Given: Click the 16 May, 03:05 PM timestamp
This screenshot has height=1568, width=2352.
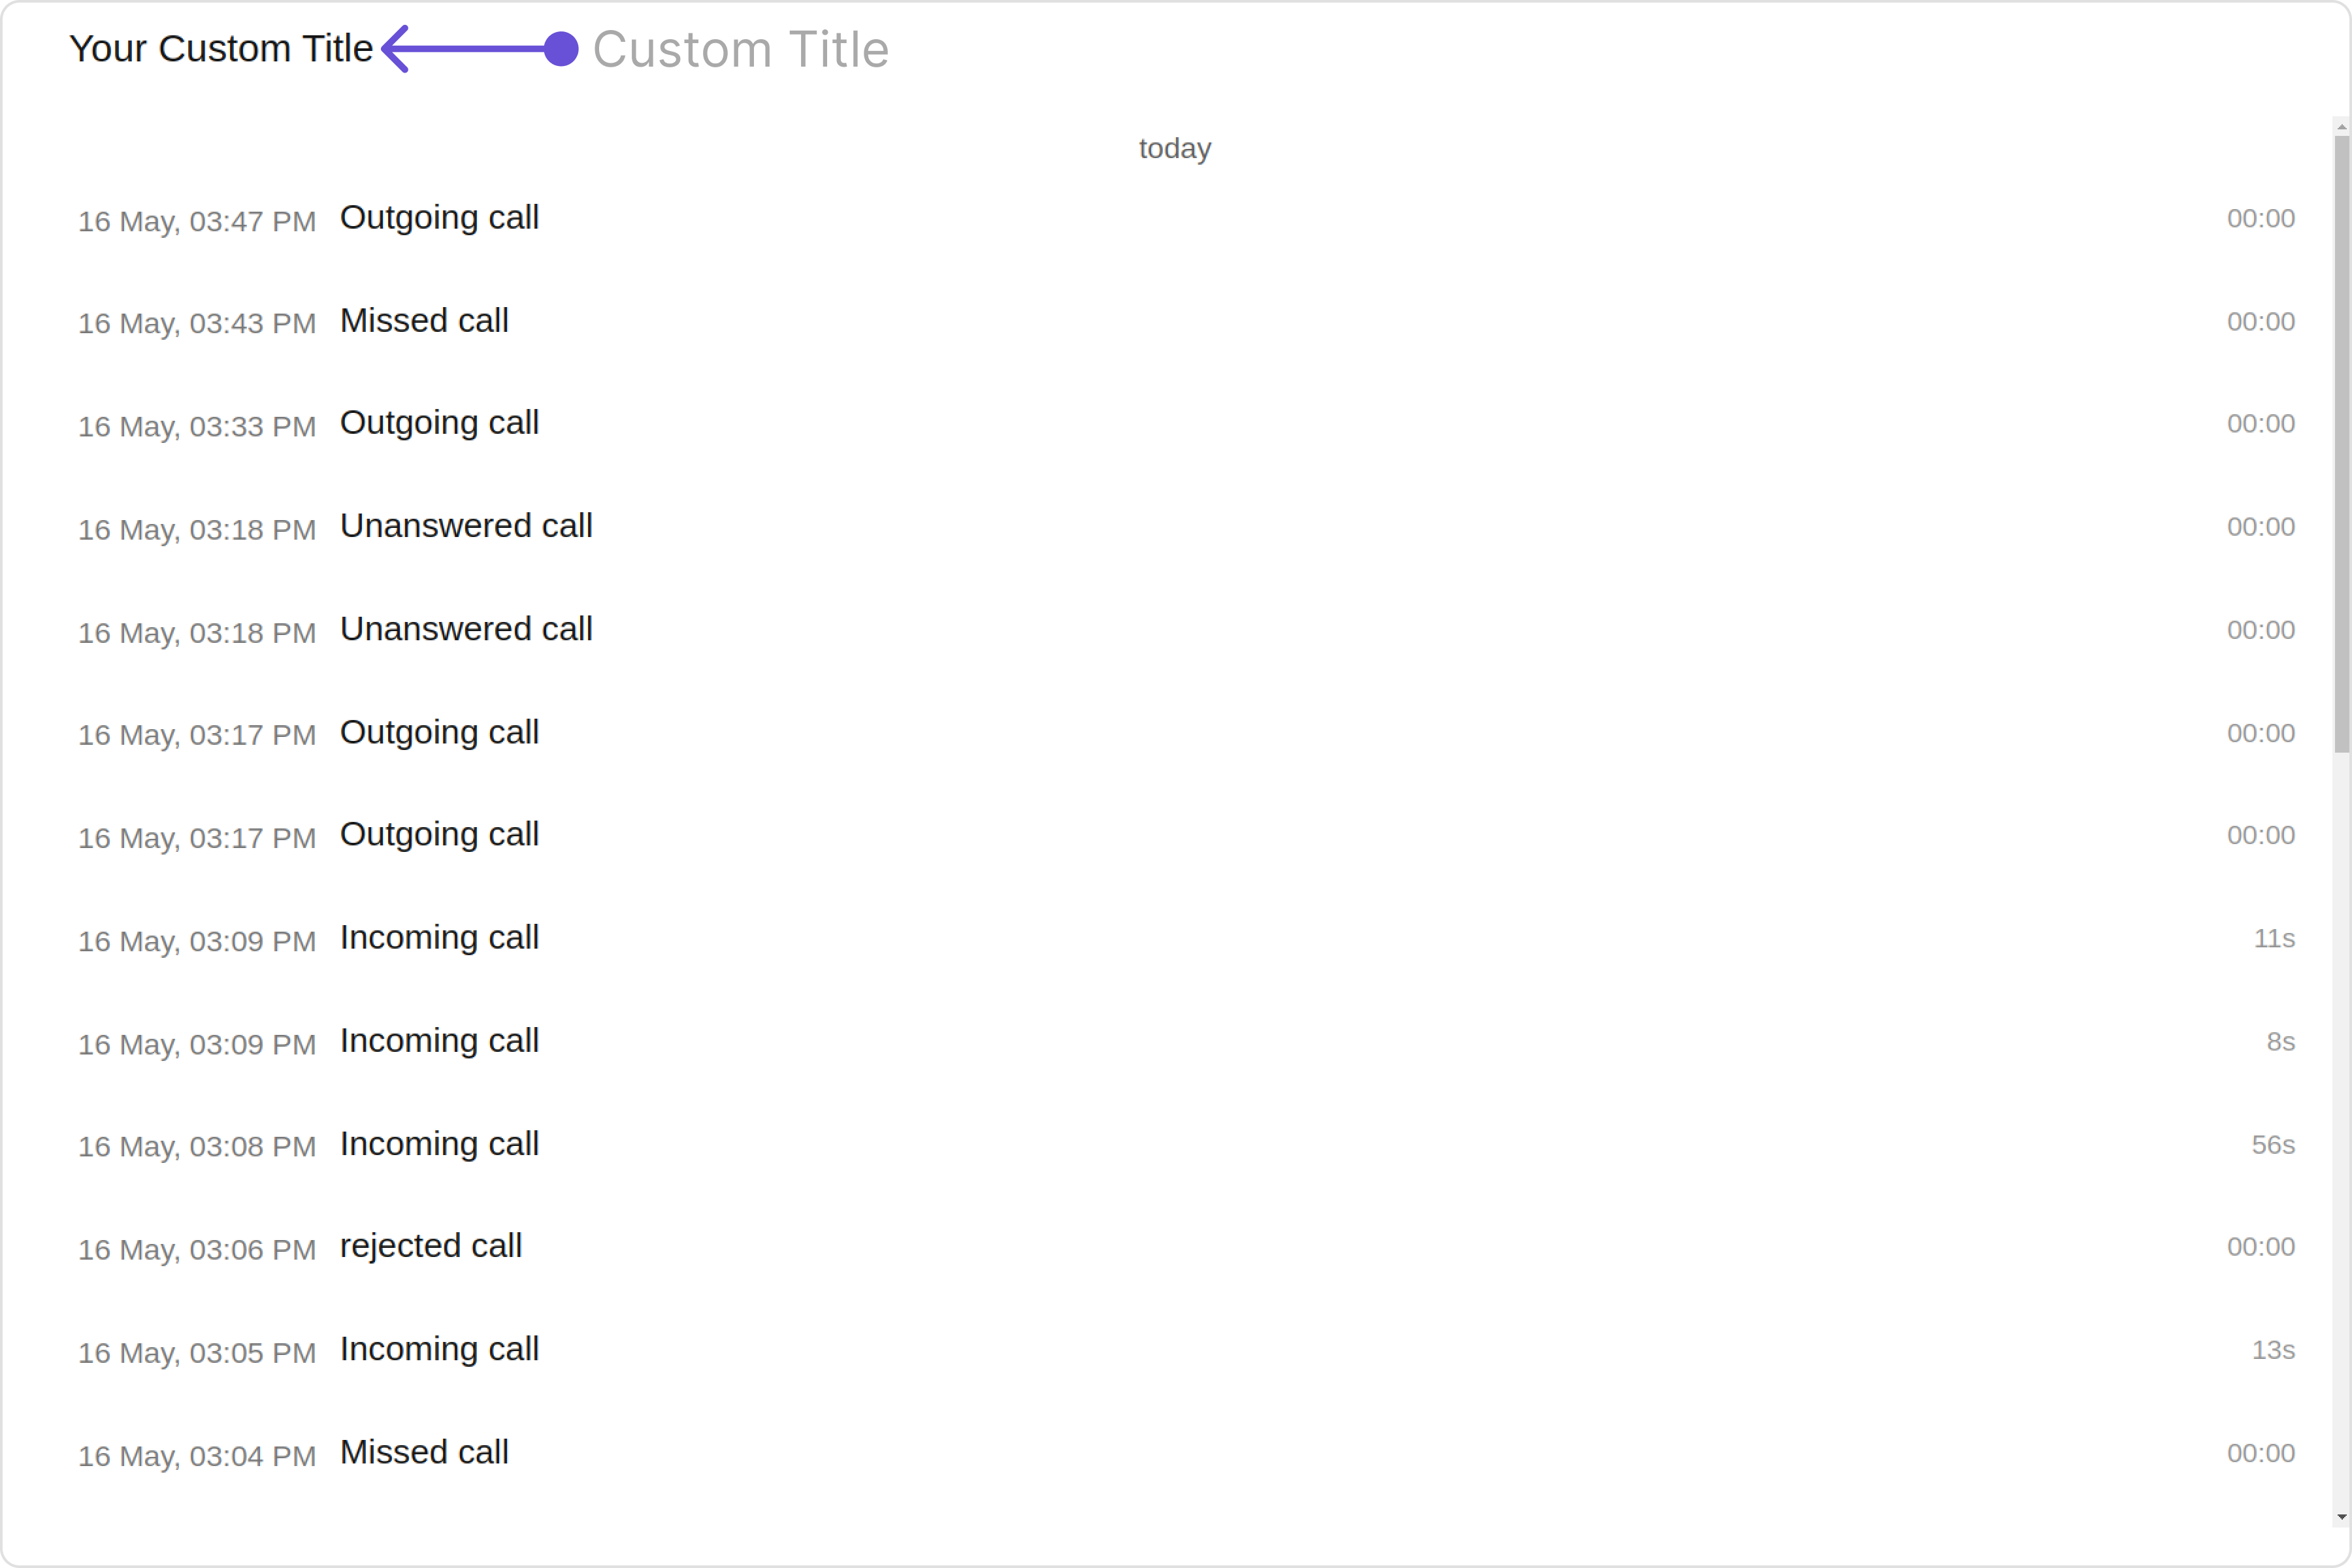Looking at the screenshot, I should 197,1353.
